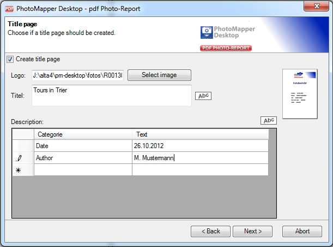Select the Date cell in Categorie column
This screenshot has width=333, height=247.
pyautogui.click(x=83, y=146)
